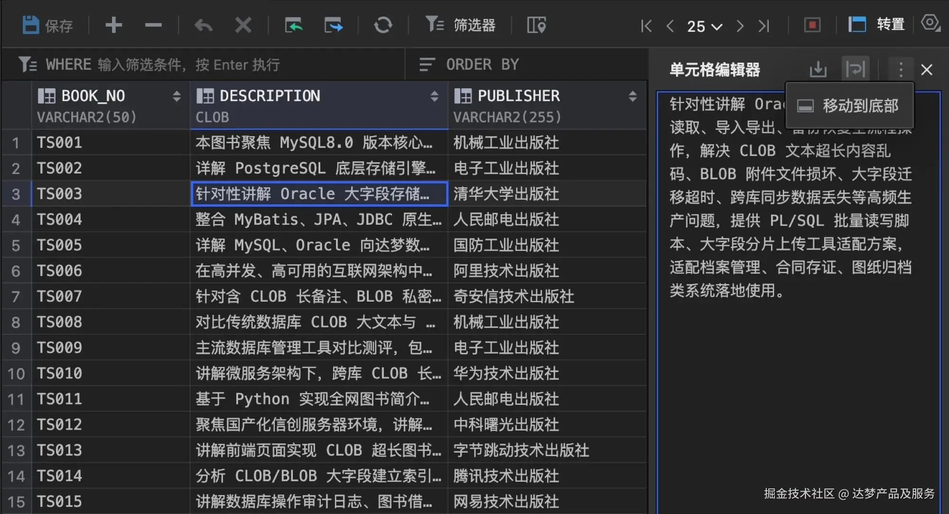Add a new row with the plus icon
This screenshot has width=949, height=514.
tap(113, 25)
